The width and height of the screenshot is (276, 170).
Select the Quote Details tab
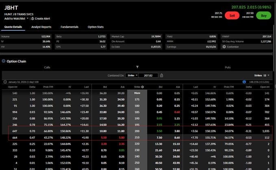click(13, 27)
